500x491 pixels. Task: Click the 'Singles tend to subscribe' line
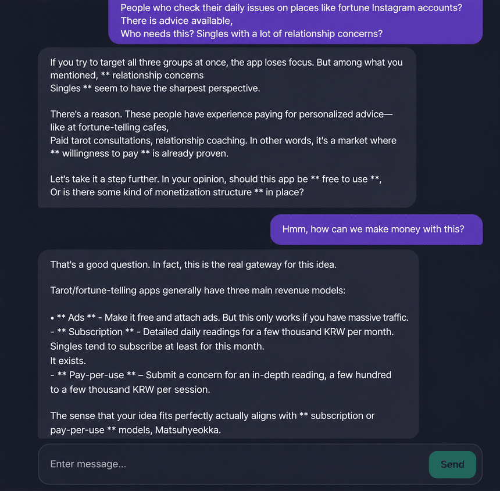157,346
